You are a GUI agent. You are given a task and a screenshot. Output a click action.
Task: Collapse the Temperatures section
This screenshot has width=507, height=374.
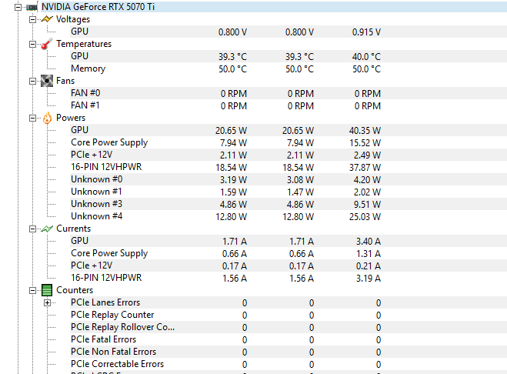pos(32,44)
